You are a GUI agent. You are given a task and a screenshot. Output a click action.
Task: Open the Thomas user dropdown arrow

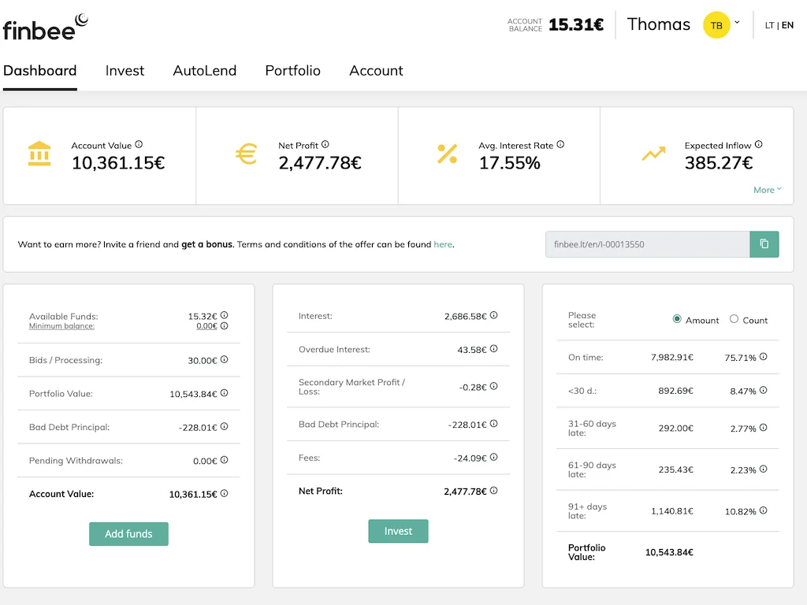click(737, 23)
